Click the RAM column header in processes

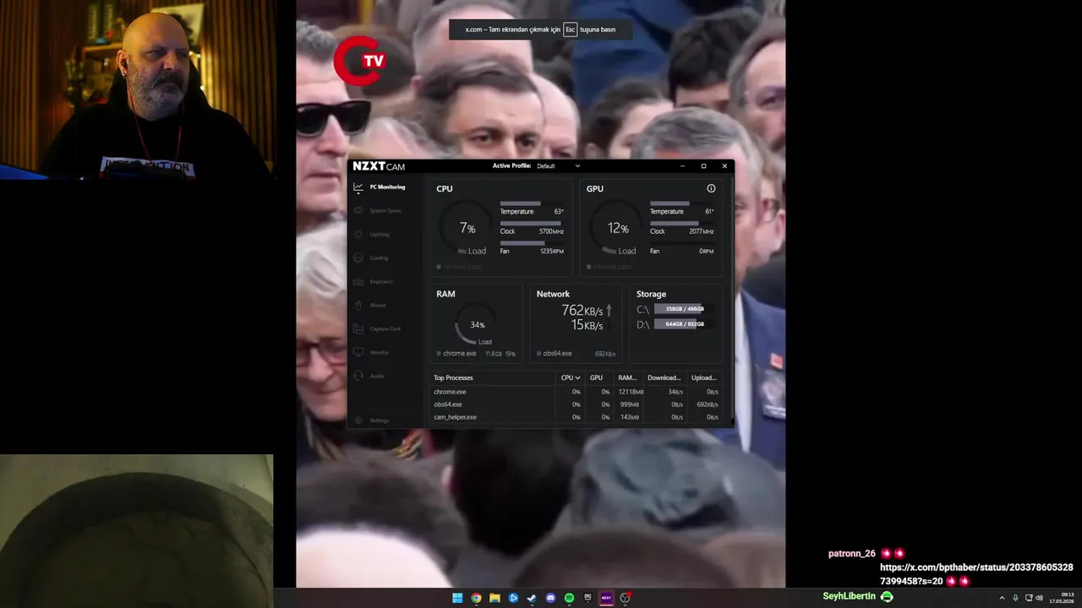(x=627, y=377)
